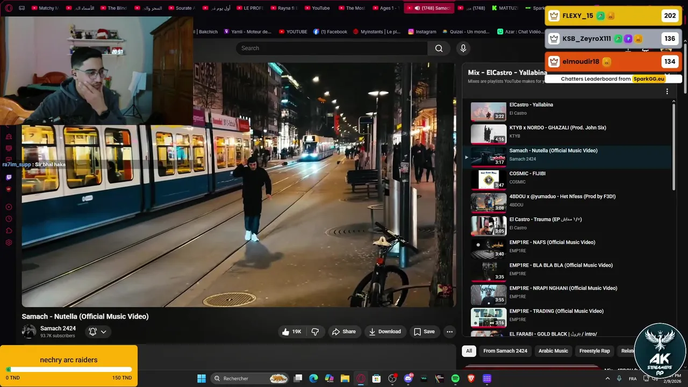The height and width of the screenshot is (387, 688).
Task: Open the Azar : Chat Vidéo bookmark
Action: click(520, 32)
